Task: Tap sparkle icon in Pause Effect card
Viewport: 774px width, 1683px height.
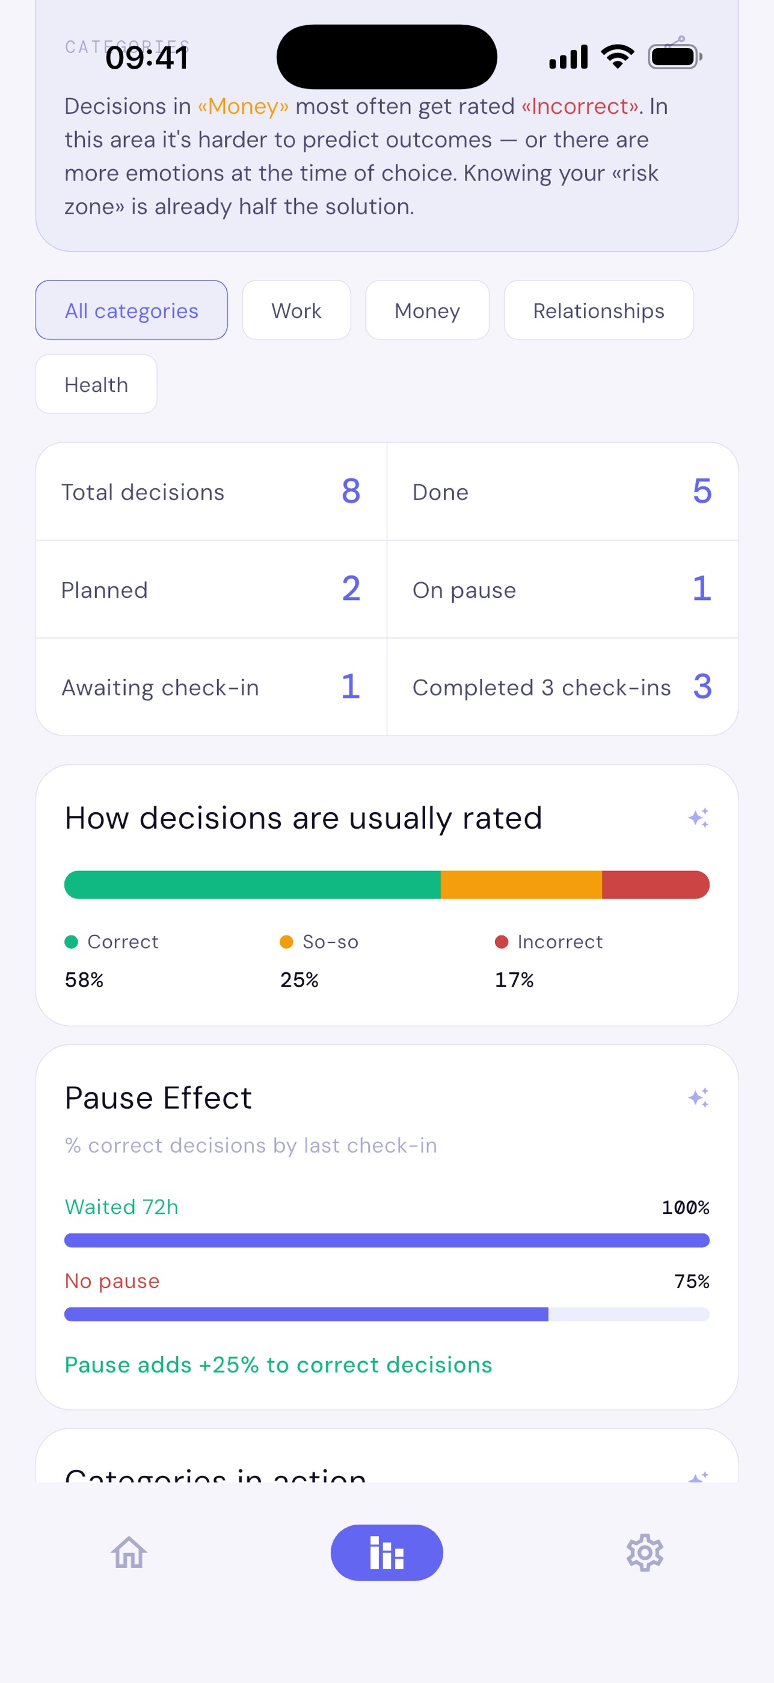Action: pos(698,1097)
